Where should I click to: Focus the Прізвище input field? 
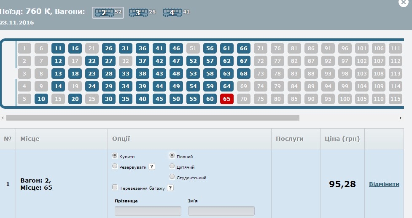coord(148,211)
